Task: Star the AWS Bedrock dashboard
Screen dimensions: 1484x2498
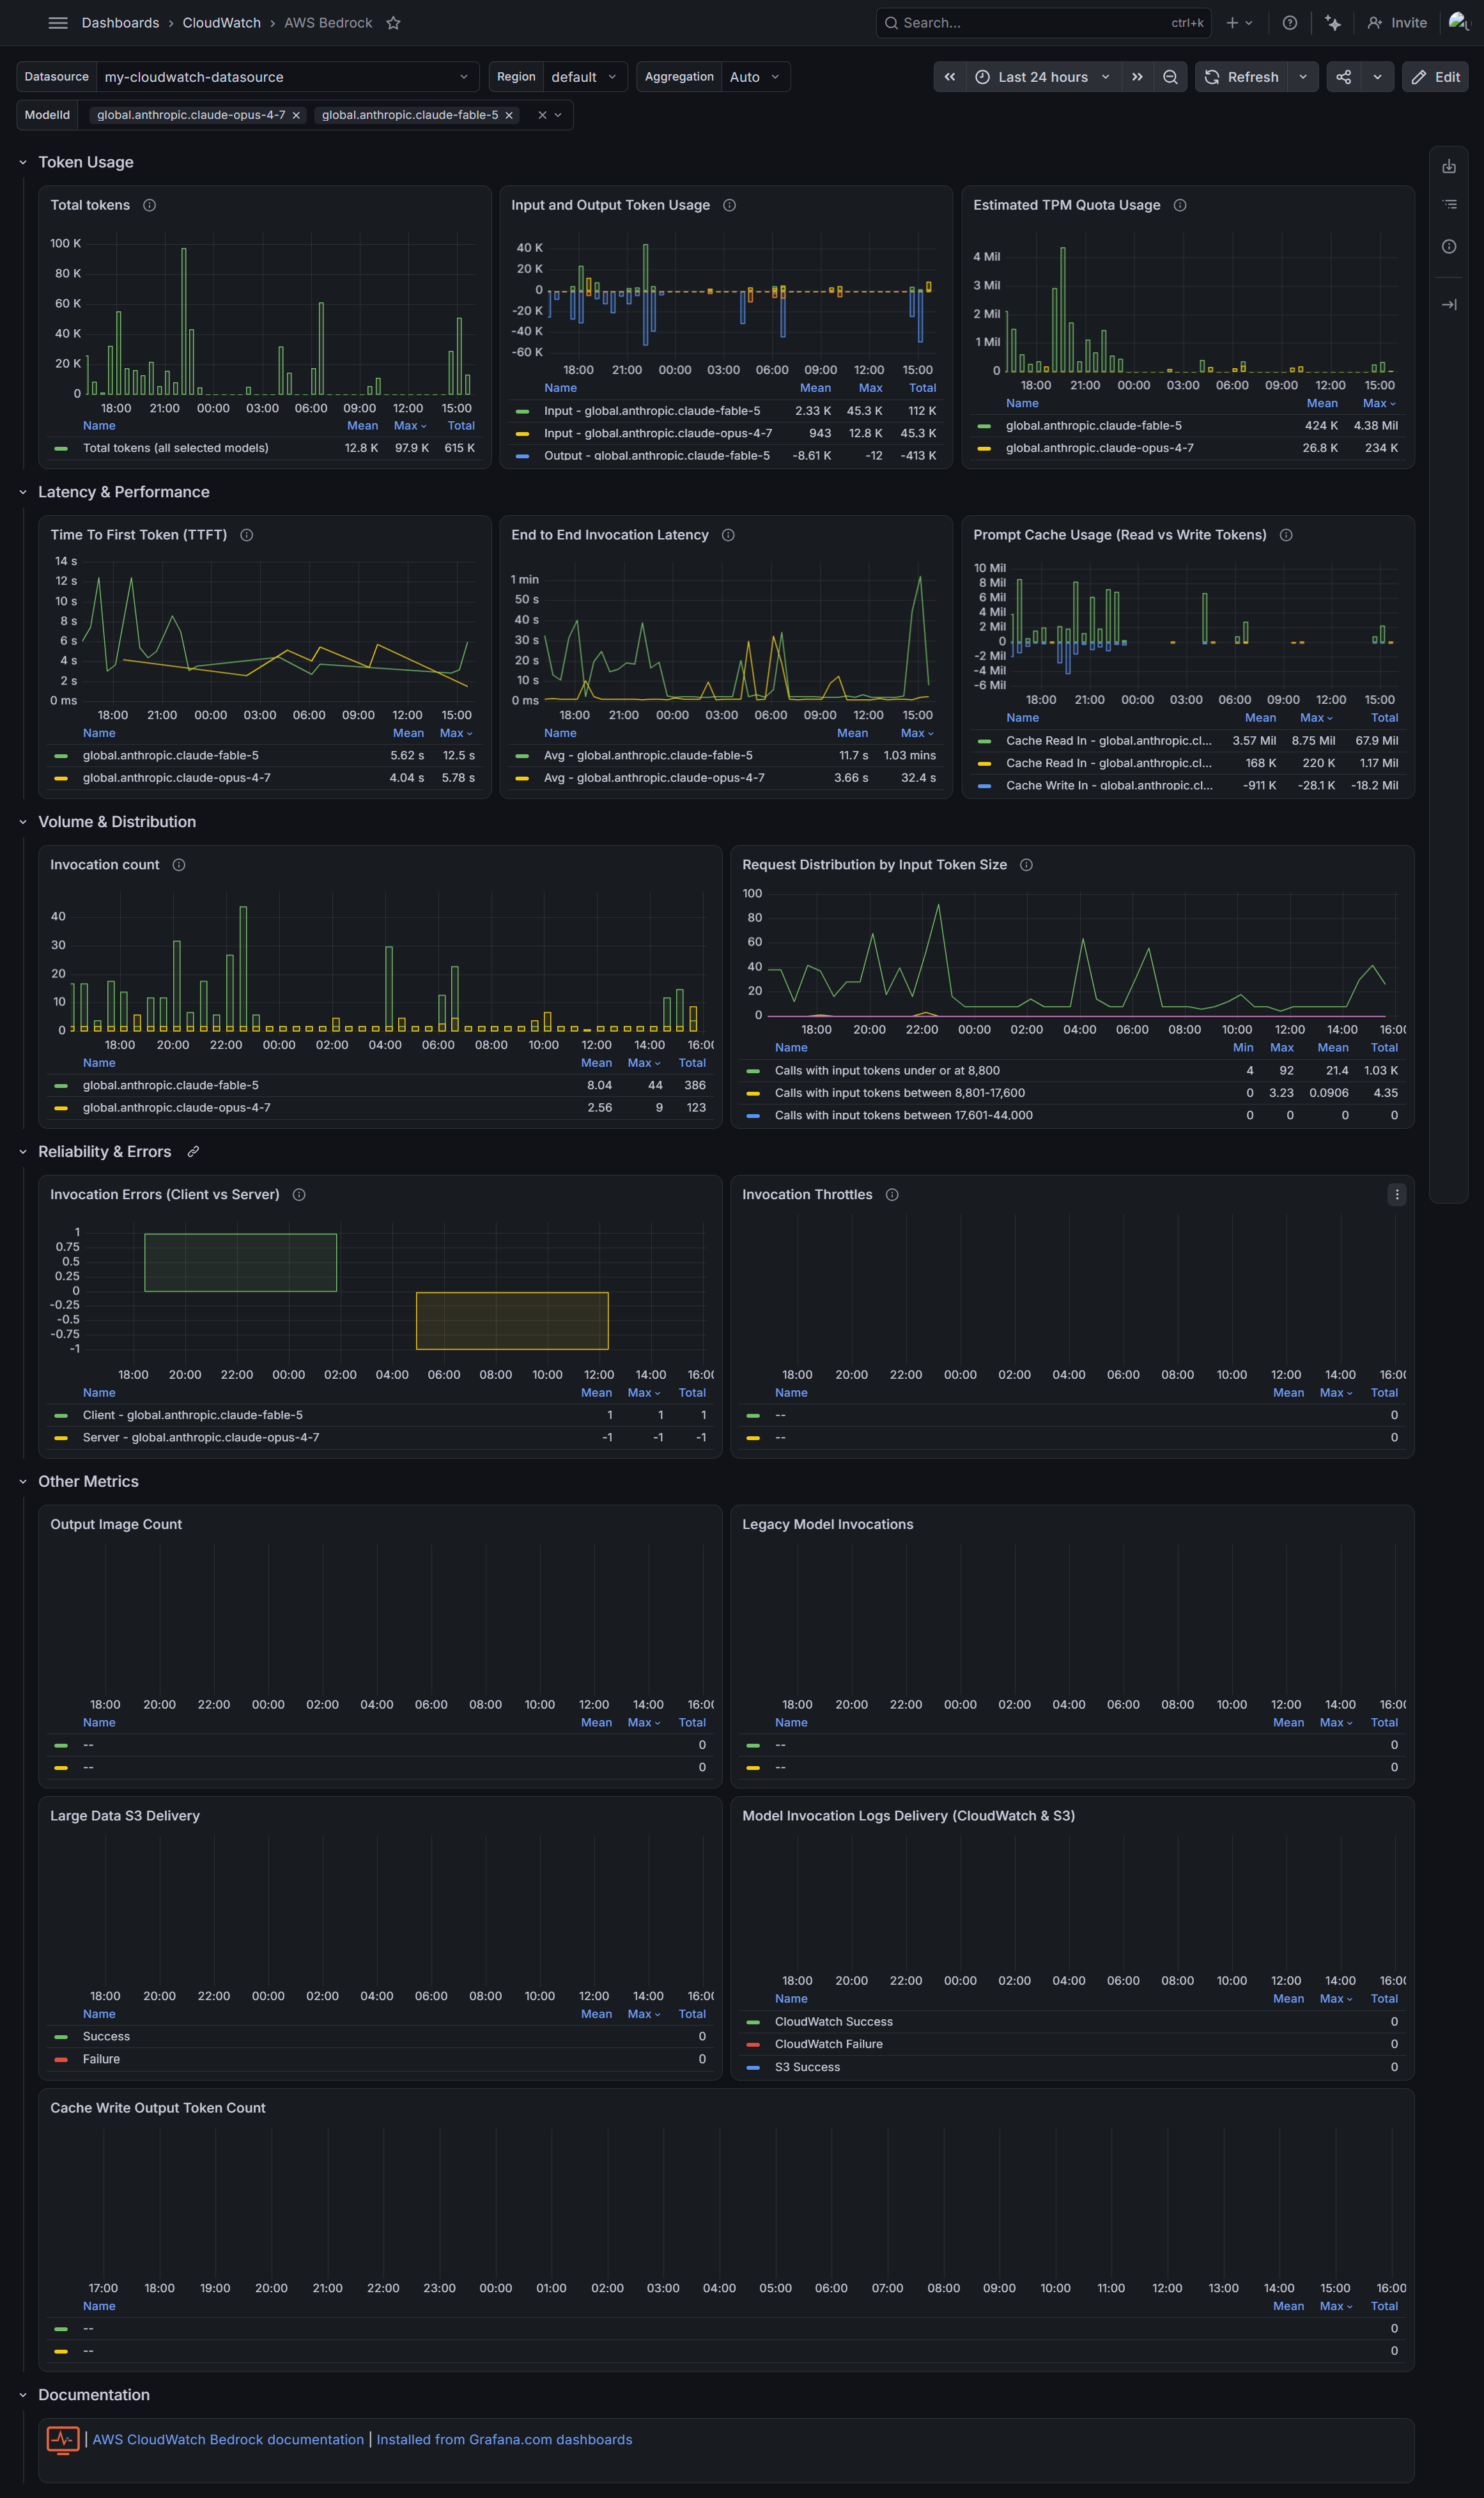Action: click(x=394, y=23)
